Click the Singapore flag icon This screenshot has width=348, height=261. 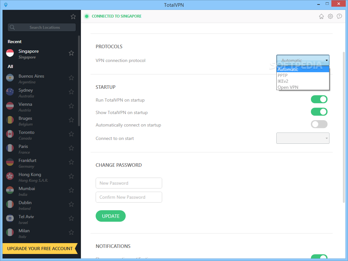(x=10, y=53)
